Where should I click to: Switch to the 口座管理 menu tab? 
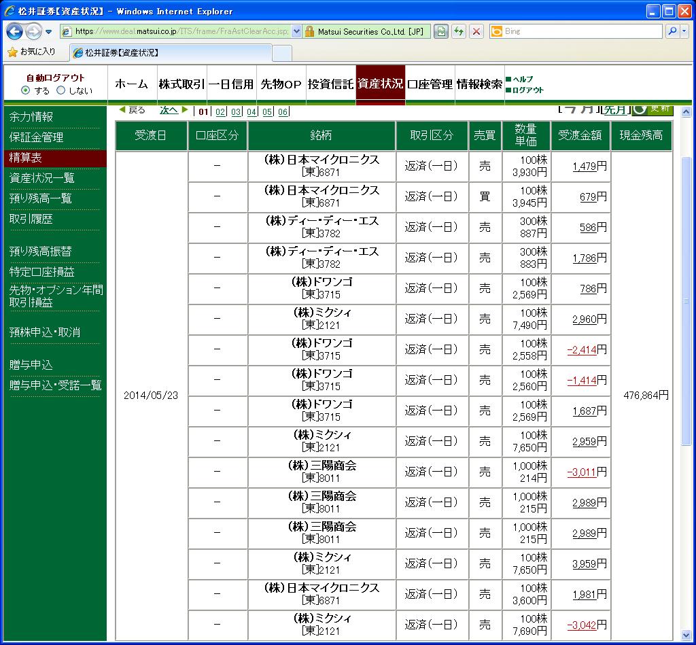[430, 84]
